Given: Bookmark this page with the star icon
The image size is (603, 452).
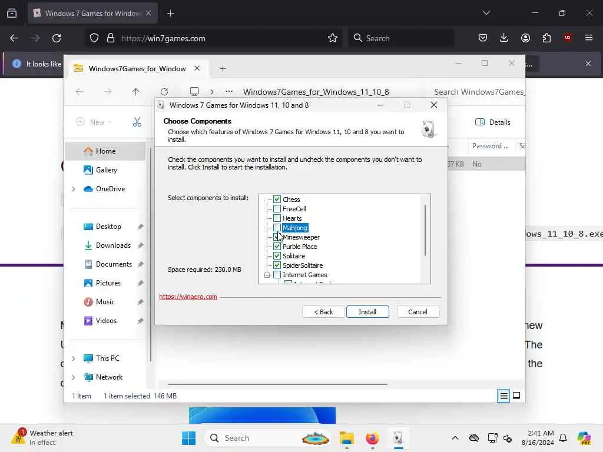Looking at the screenshot, I should point(333,38).
